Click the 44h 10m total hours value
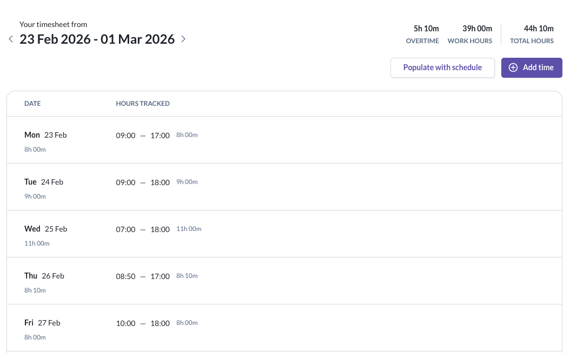The height and width of the screenshot is (353, 577). tap(539, 29)
